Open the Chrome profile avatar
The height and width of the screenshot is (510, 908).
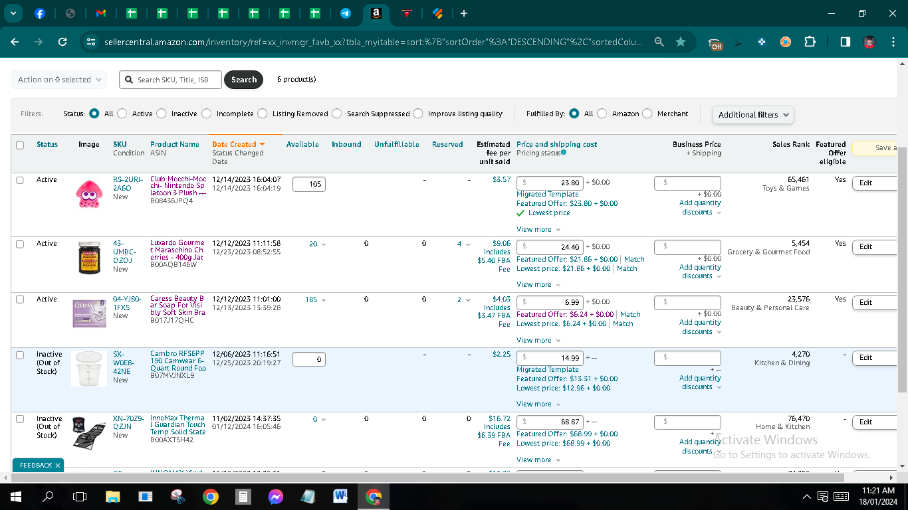tap(869, 42)
